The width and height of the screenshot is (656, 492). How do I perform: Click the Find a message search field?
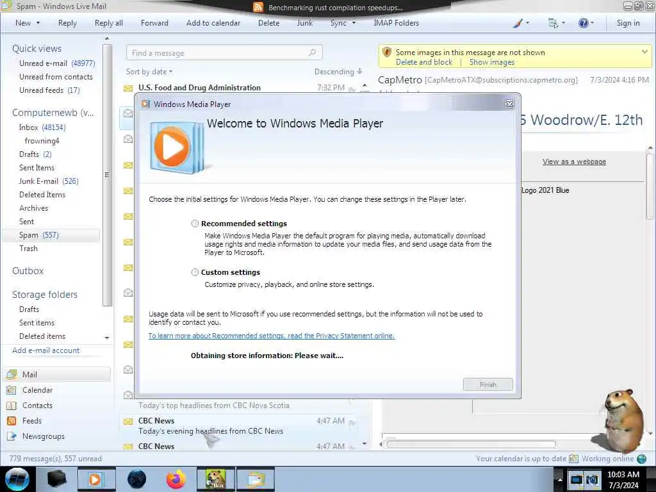224,53
